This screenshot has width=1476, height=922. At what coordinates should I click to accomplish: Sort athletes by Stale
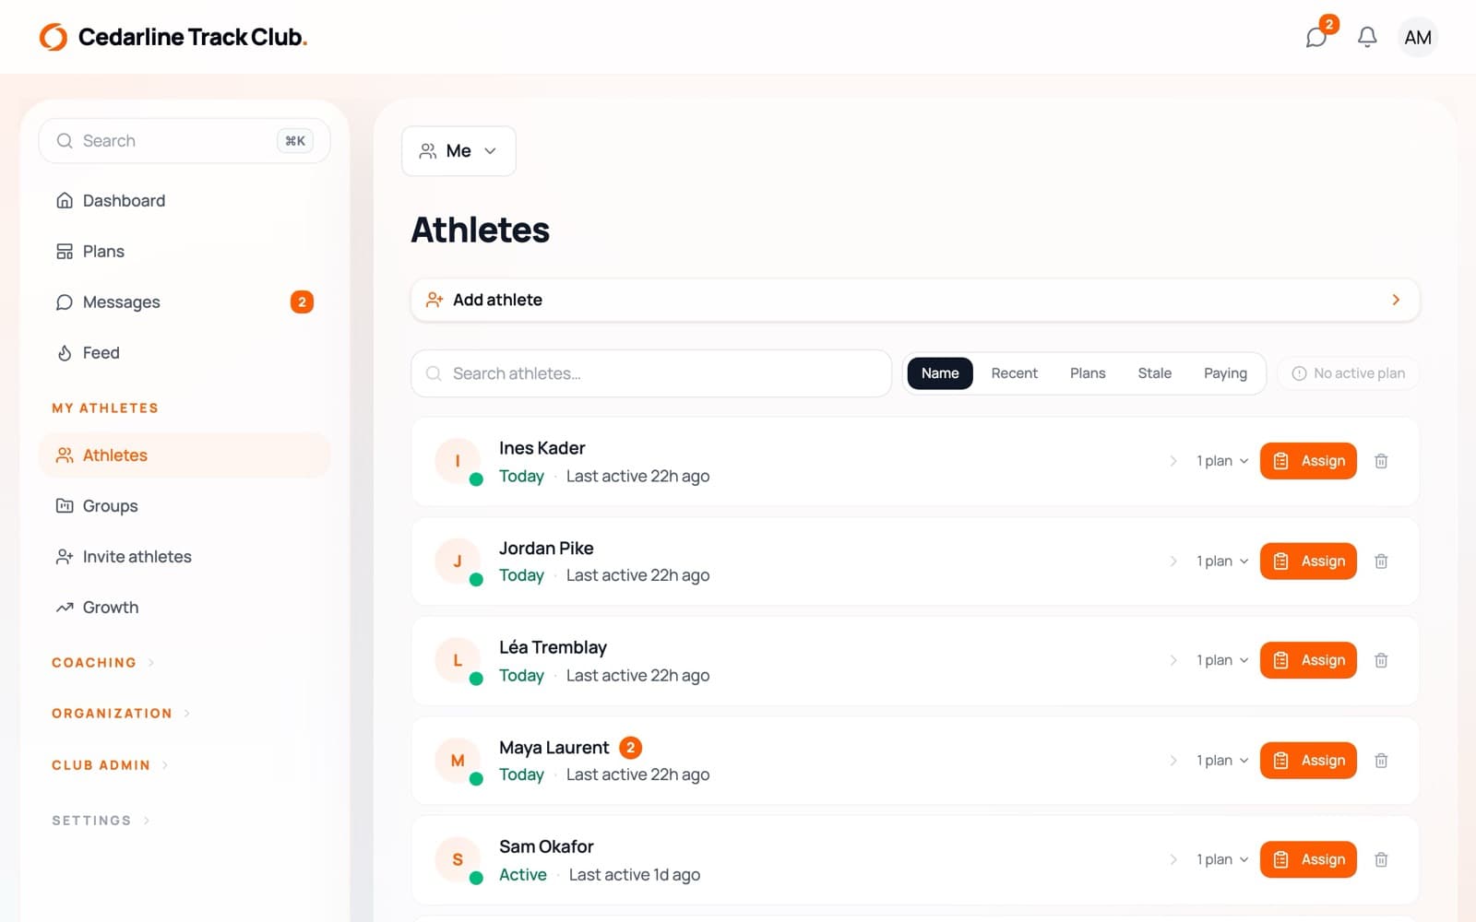pos(1155,373)
